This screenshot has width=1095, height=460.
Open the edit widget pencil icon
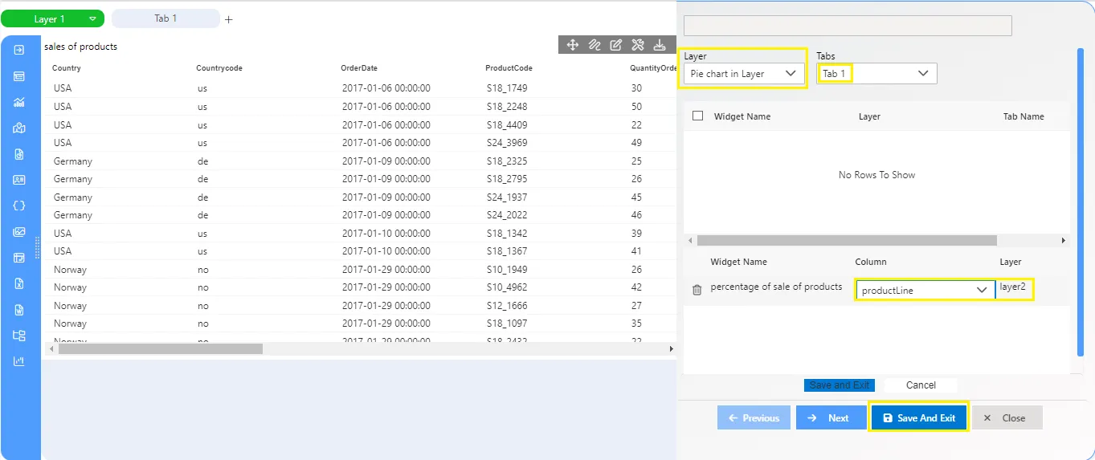click(x=616, y=45)
